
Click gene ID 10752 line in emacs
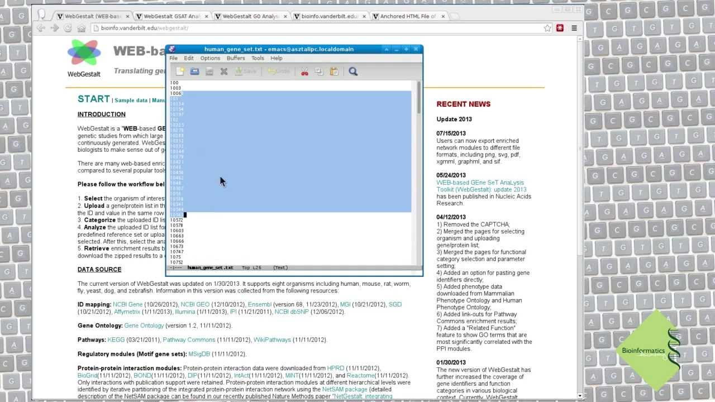[177, 262]
